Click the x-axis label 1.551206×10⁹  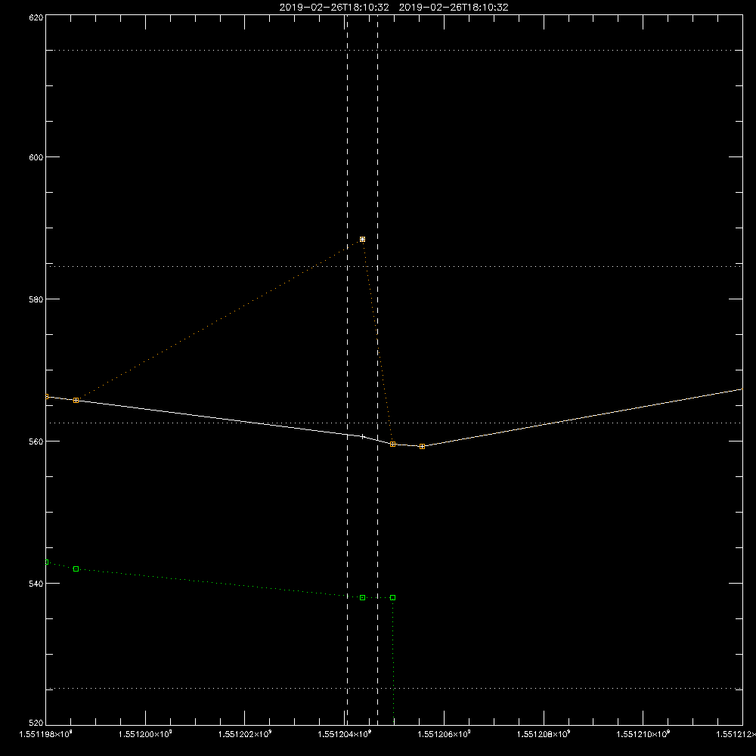(444, 734)
